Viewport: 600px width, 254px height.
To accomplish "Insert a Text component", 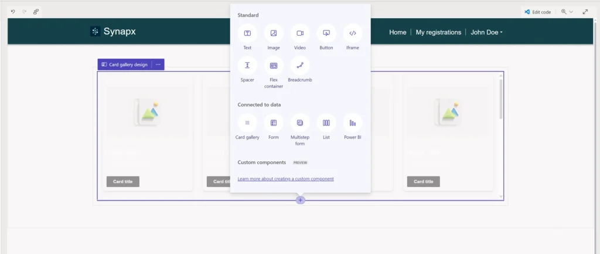I will click(247, 33).
